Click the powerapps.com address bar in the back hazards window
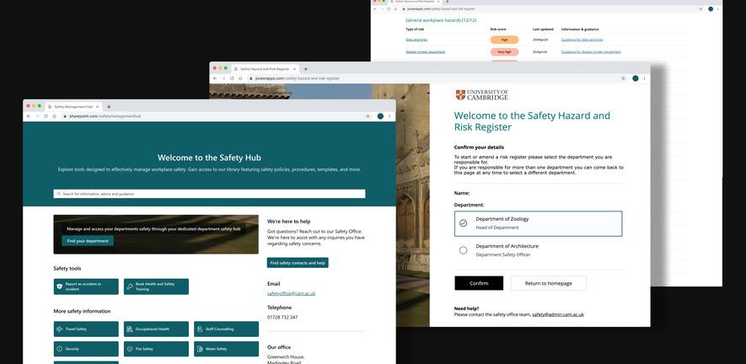 pyautogui.click(x=552, y=8)
